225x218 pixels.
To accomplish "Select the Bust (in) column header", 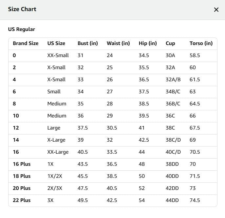I will [88, 43].
